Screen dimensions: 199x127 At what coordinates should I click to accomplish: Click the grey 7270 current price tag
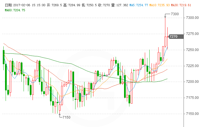(x=176, y=37)
